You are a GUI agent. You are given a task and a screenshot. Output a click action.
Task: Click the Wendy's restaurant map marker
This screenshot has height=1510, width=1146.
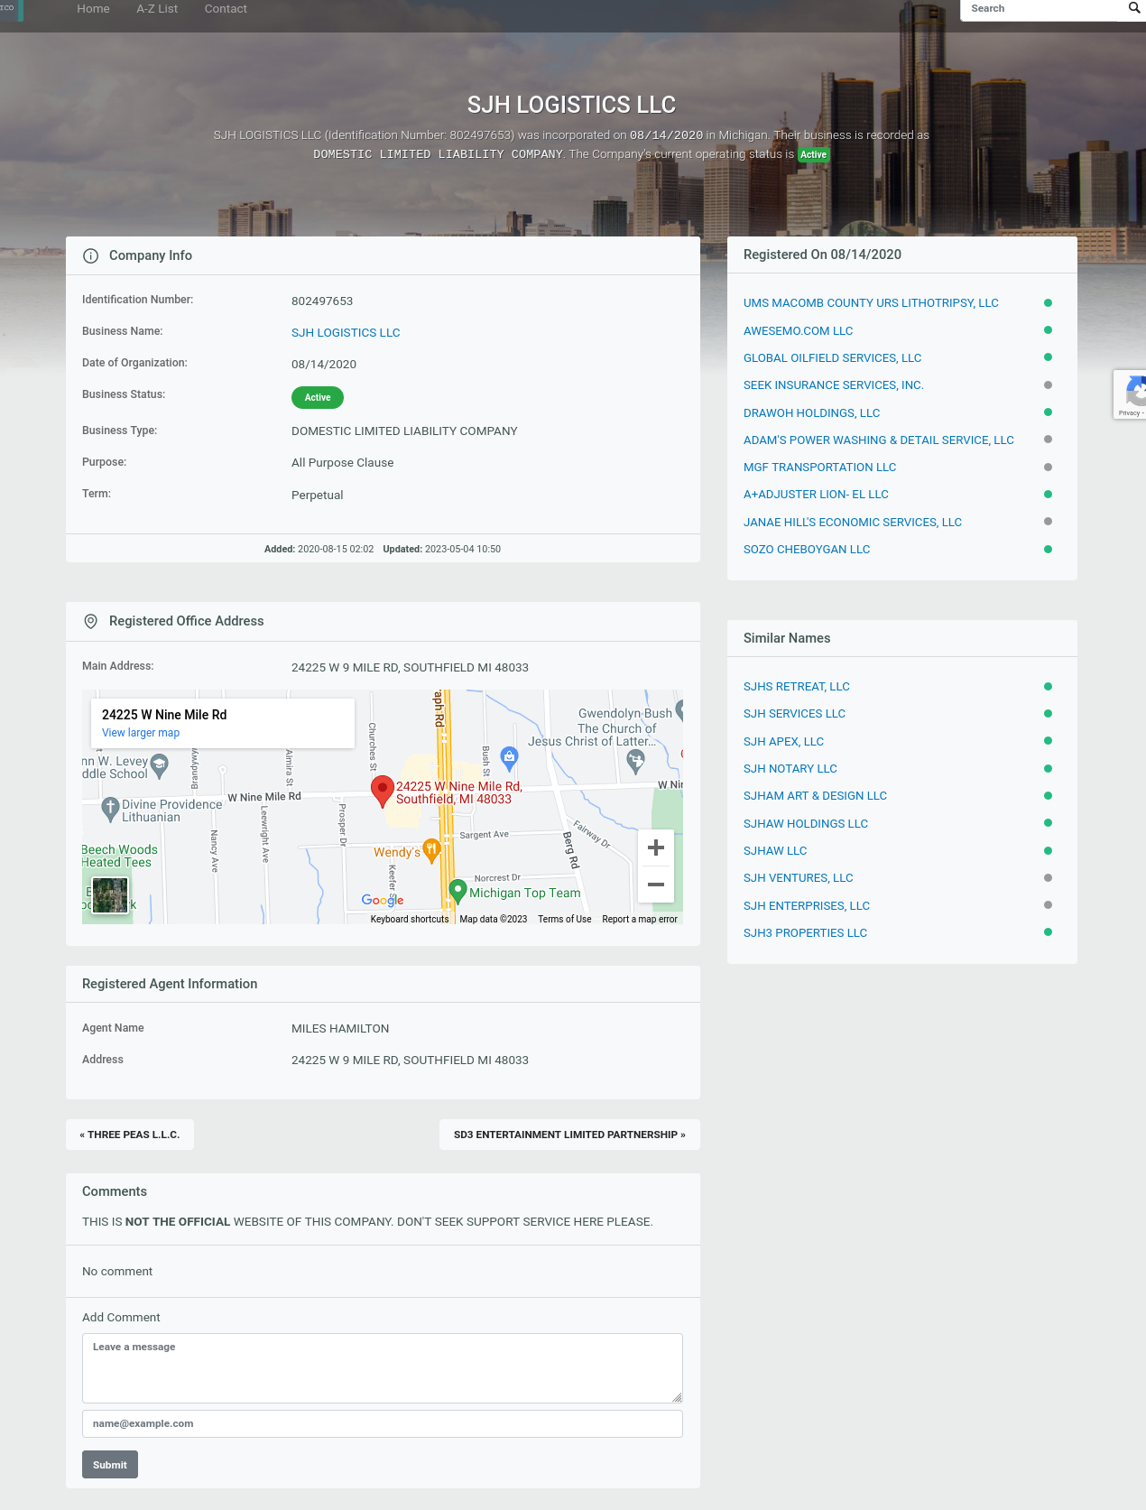pyautogui.click(x=431, y=850)
